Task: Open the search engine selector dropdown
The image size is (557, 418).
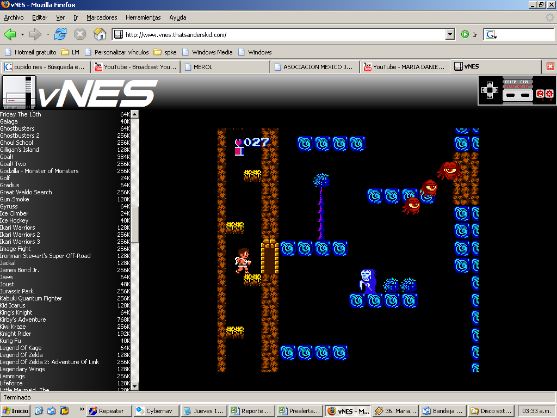Action: 491,34
